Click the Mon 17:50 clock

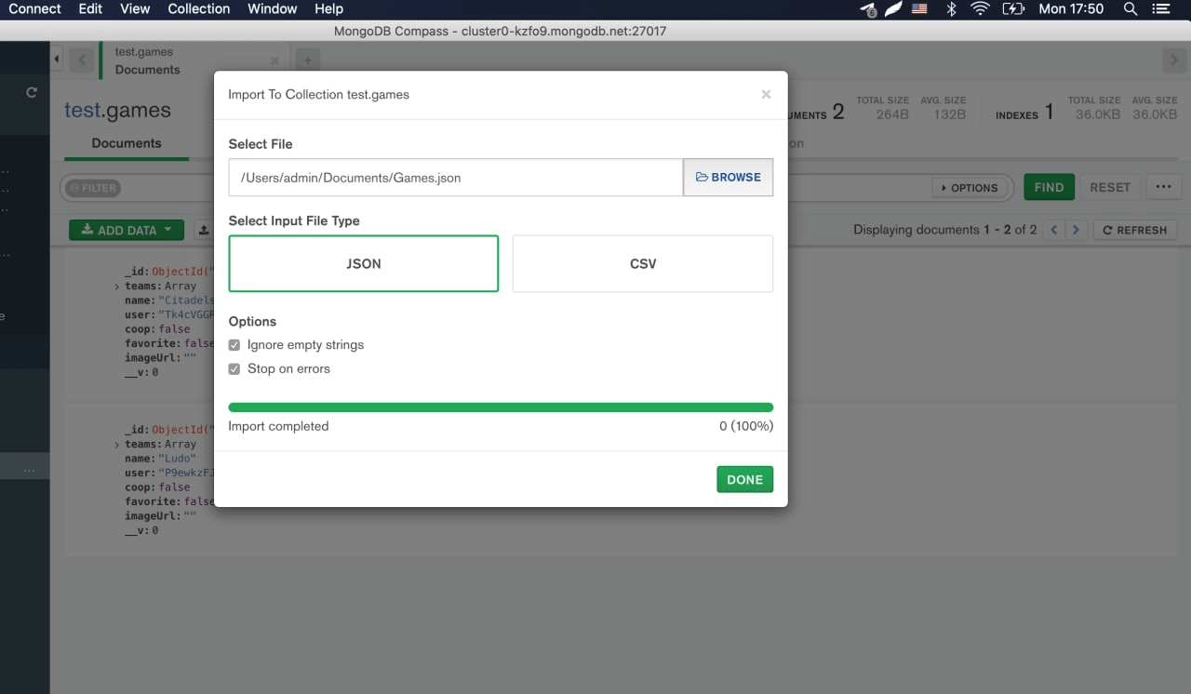[1071, 9]
